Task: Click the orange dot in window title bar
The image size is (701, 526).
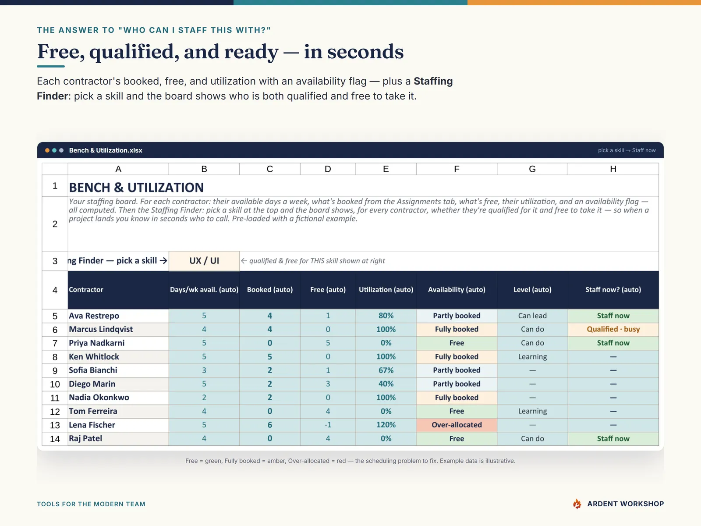Action: pos(47,150)
